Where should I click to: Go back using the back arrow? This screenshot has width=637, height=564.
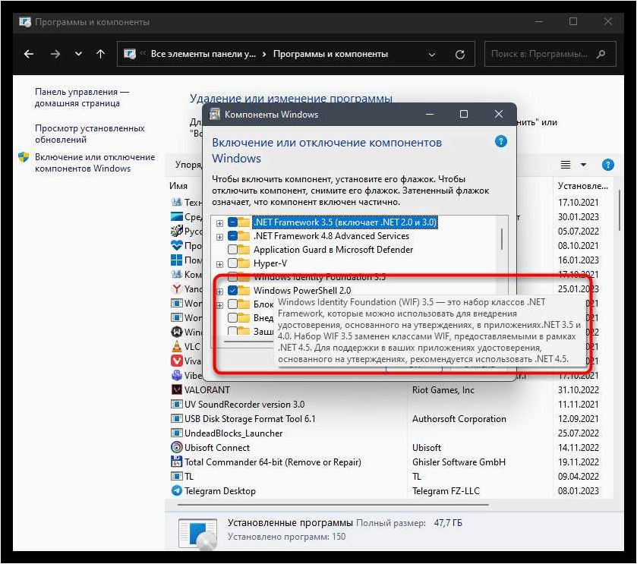(29, 54)
